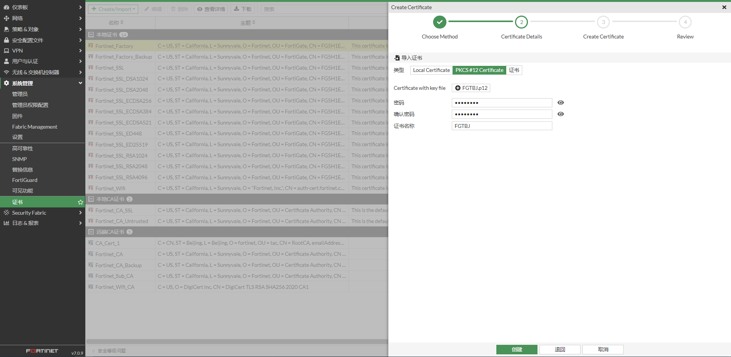Viewport: 731px width, 357px height.
Task: Click the completed Choose Method step checkmark
Action: click(x=439, y=22)
